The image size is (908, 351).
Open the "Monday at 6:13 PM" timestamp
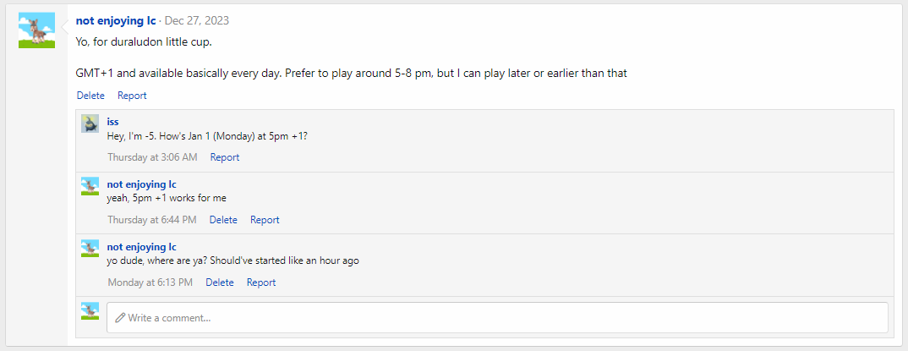(x=150, y=282)
